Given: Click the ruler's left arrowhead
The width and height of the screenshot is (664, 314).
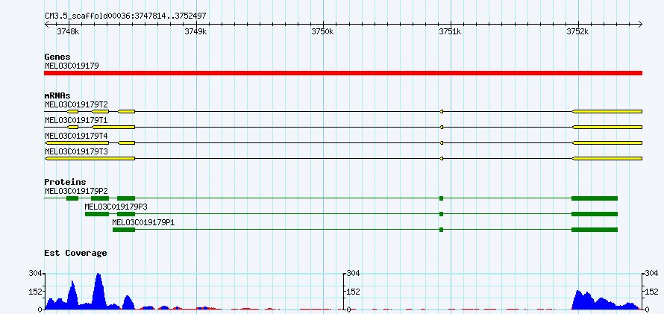Looking at the screenshot, I should click(47, 25).
